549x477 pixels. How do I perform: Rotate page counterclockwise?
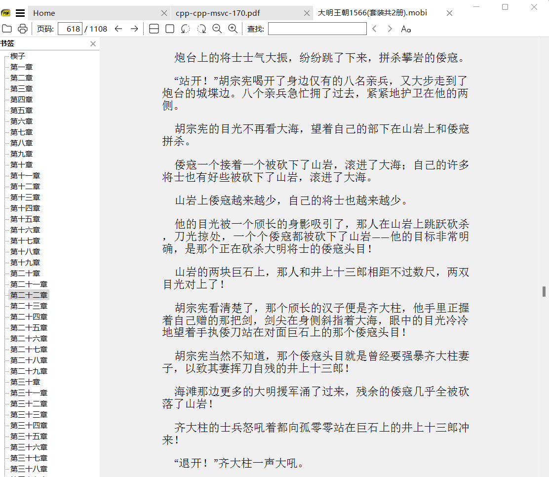[x=185, y=29]
